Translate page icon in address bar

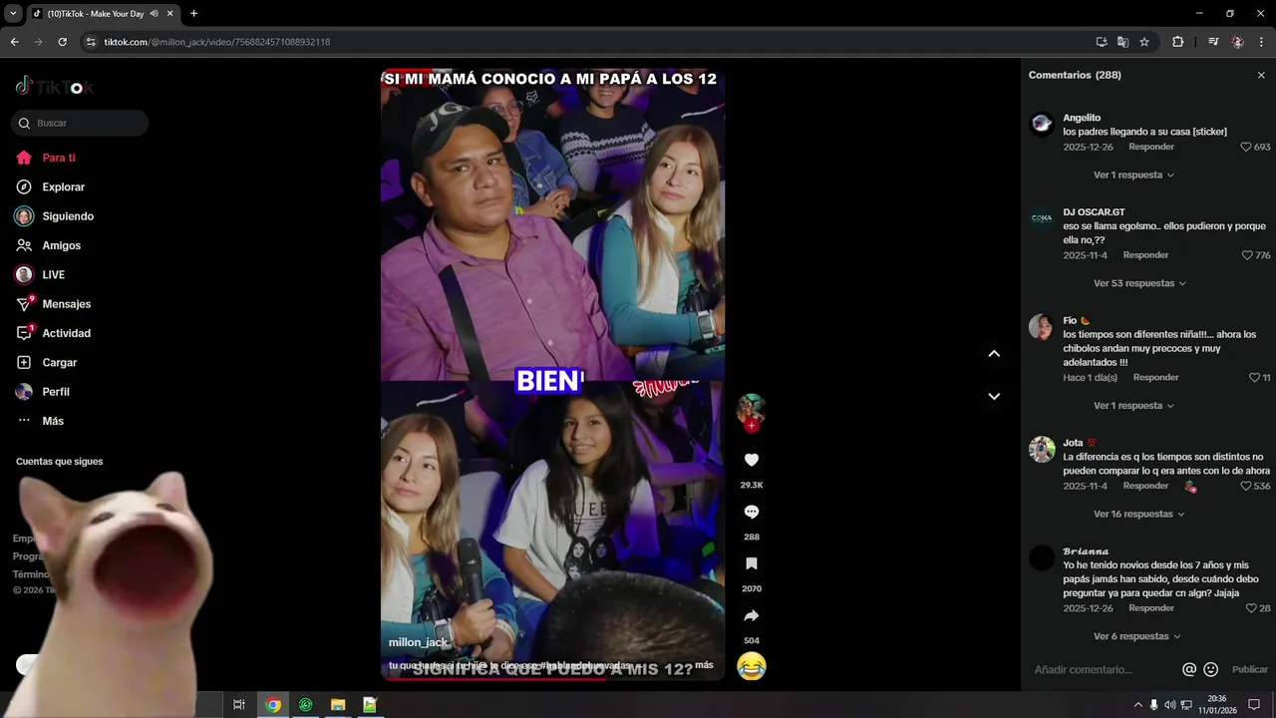pos(1122,42)
